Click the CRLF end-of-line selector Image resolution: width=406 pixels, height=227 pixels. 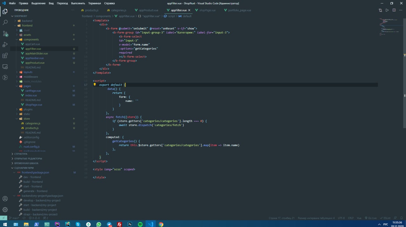pyautogui.click(x=350, y=218)
